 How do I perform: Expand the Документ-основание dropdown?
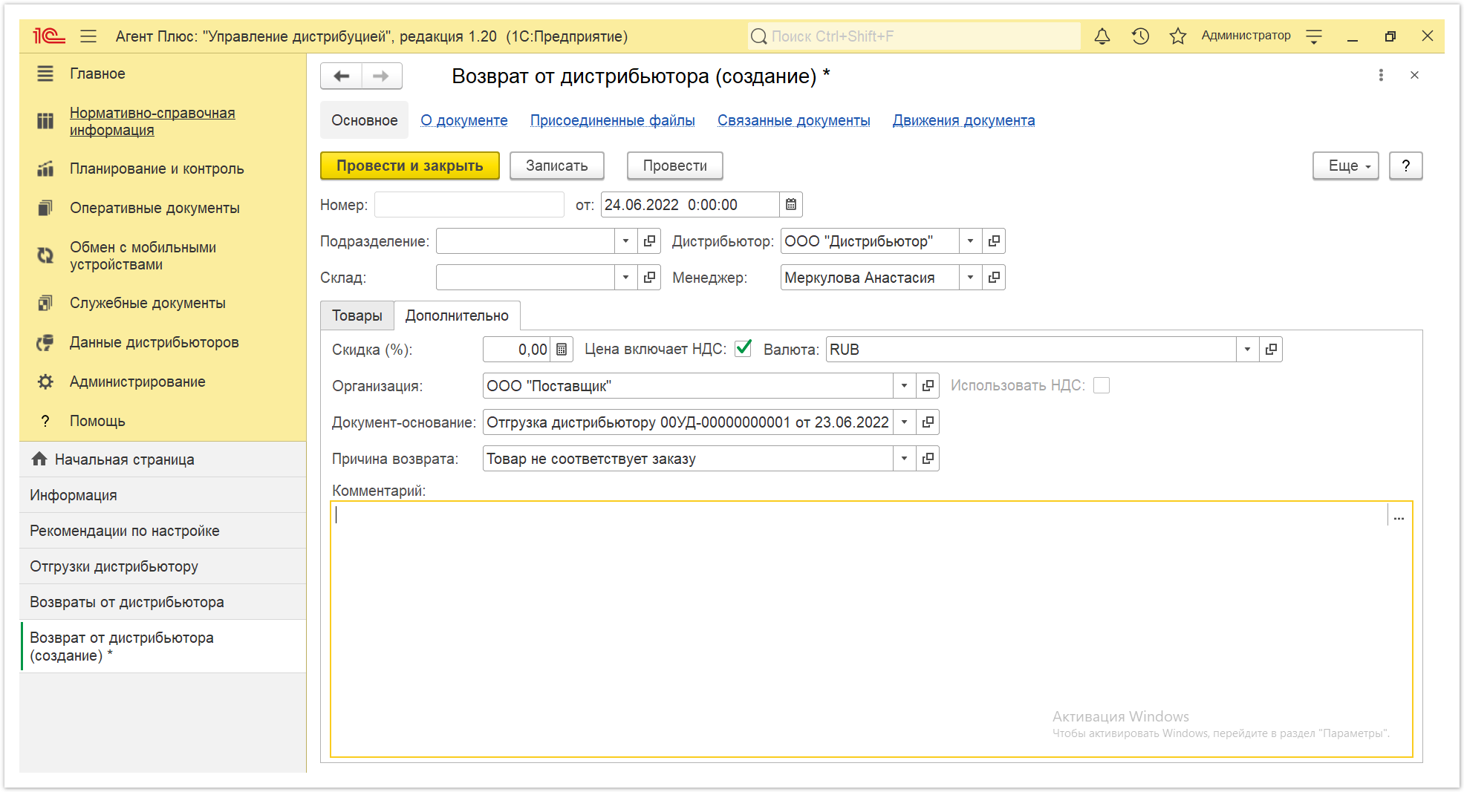pos(904,422)
